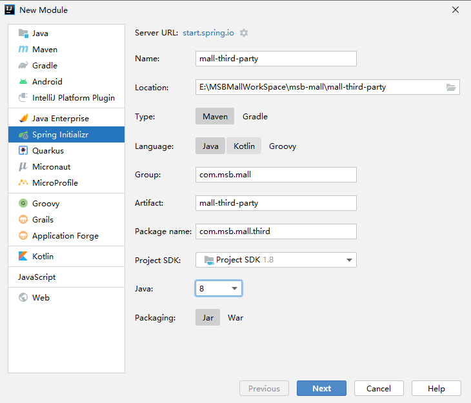Select the Java module type label
This screenshot has width=471, height=403.
pos(40,34)
